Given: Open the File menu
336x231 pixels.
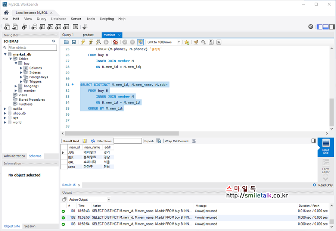Looking at the screenshot, I should [5, 19].
